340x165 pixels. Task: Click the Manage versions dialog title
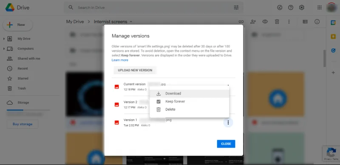[130, 36]
